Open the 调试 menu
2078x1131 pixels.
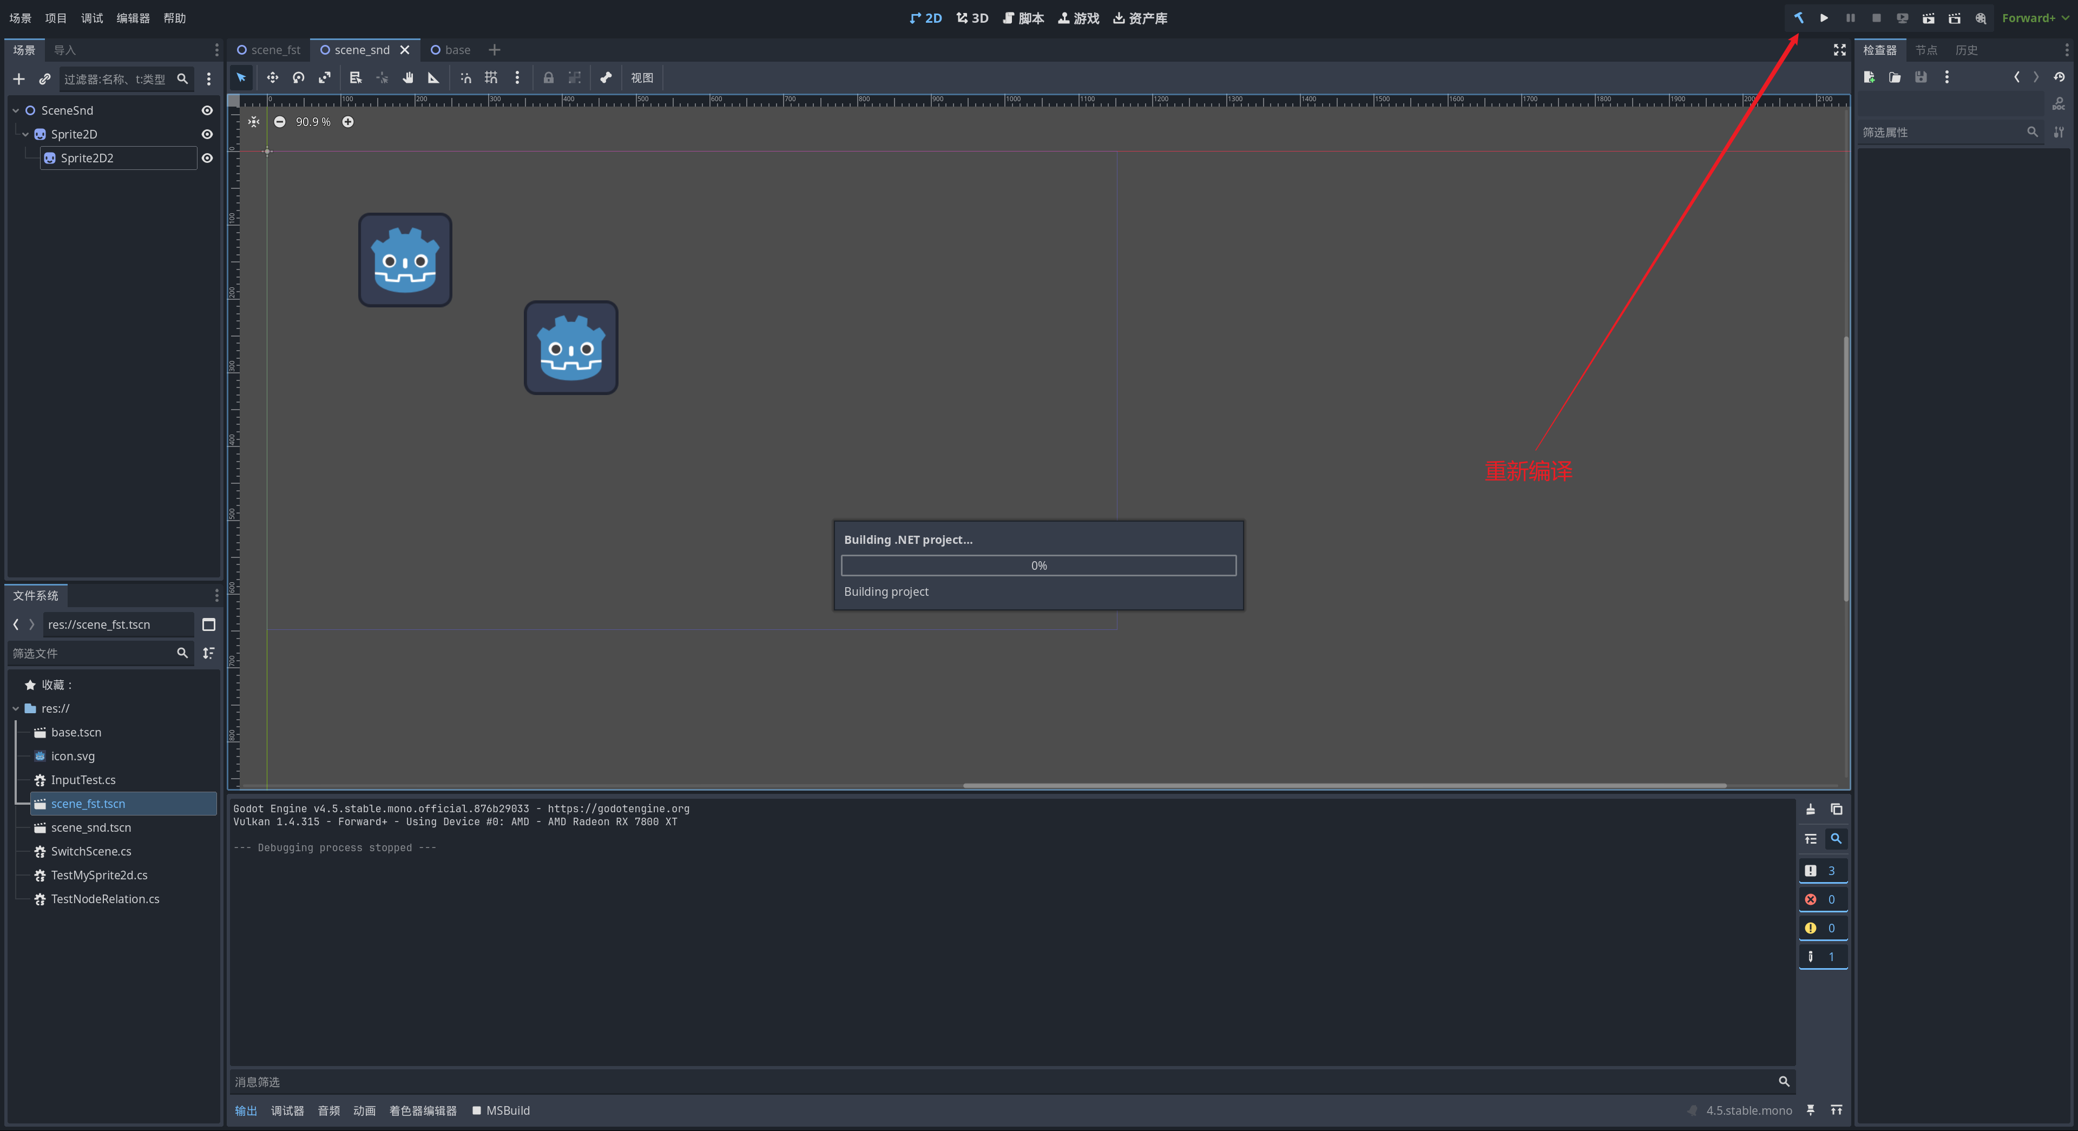[92, 18]
